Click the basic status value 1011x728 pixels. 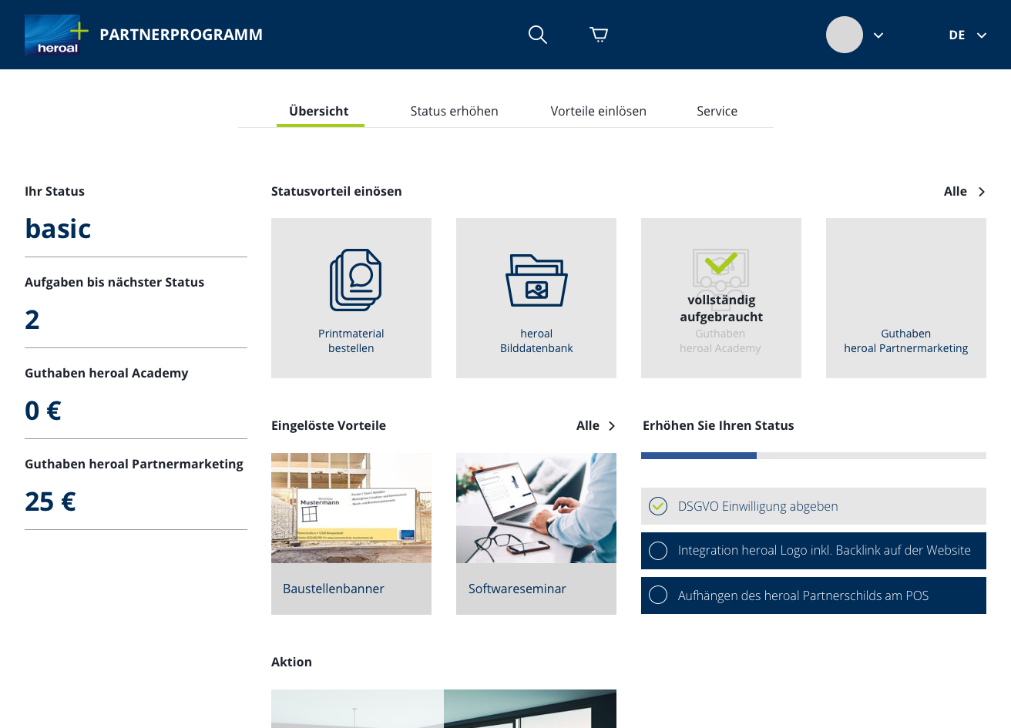[x=58, y=229]
